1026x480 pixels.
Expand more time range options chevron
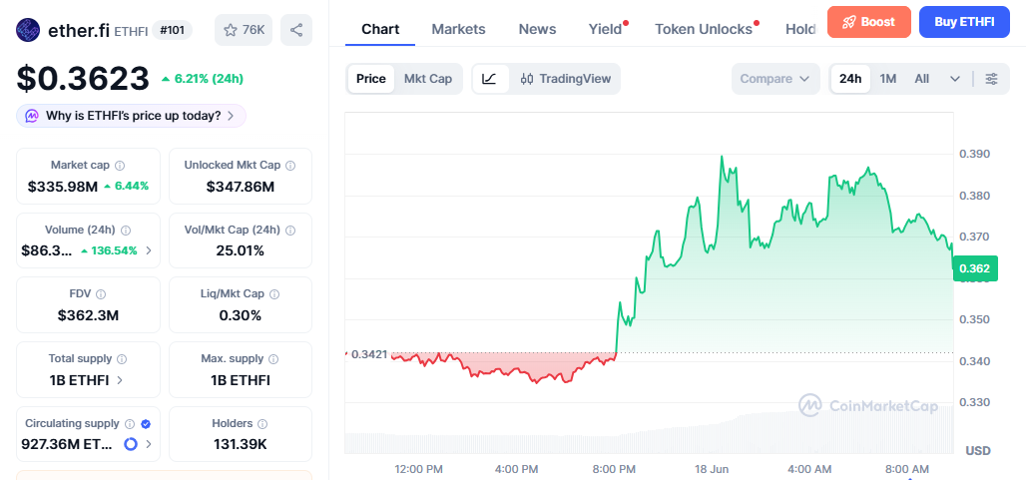pyautogui.click(x=955, y=79)
